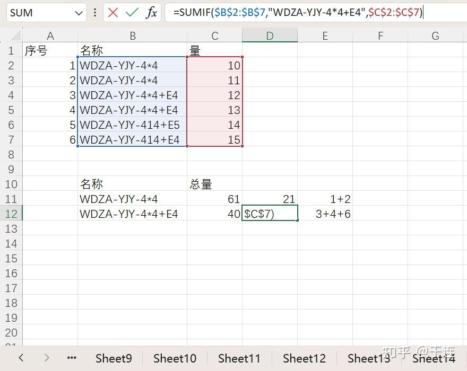Click cell B1 containing 名称
The width and height of the screenshot is (467, 371).
[132, 50]
